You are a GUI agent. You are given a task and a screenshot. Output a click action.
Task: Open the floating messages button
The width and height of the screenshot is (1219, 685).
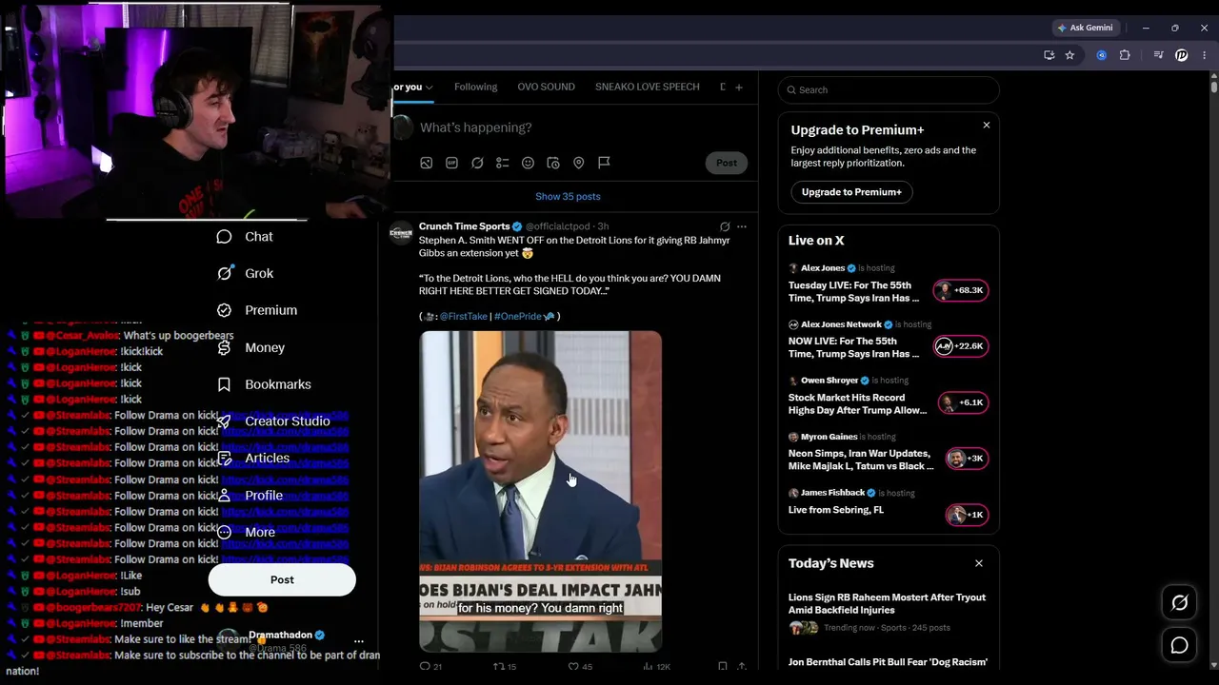point(1180,646)
